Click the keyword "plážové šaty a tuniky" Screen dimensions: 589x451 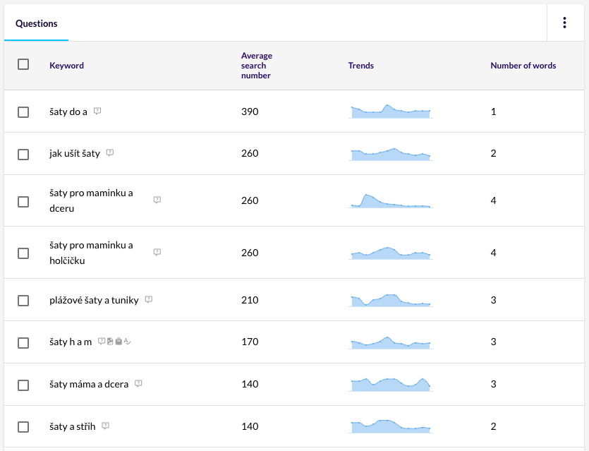pos(94,300)
